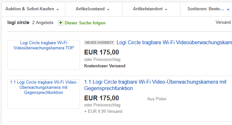The image size is (232, 125).
Task: Click the first listing thumbnail ending in TOP
Action: coord(44,55)
